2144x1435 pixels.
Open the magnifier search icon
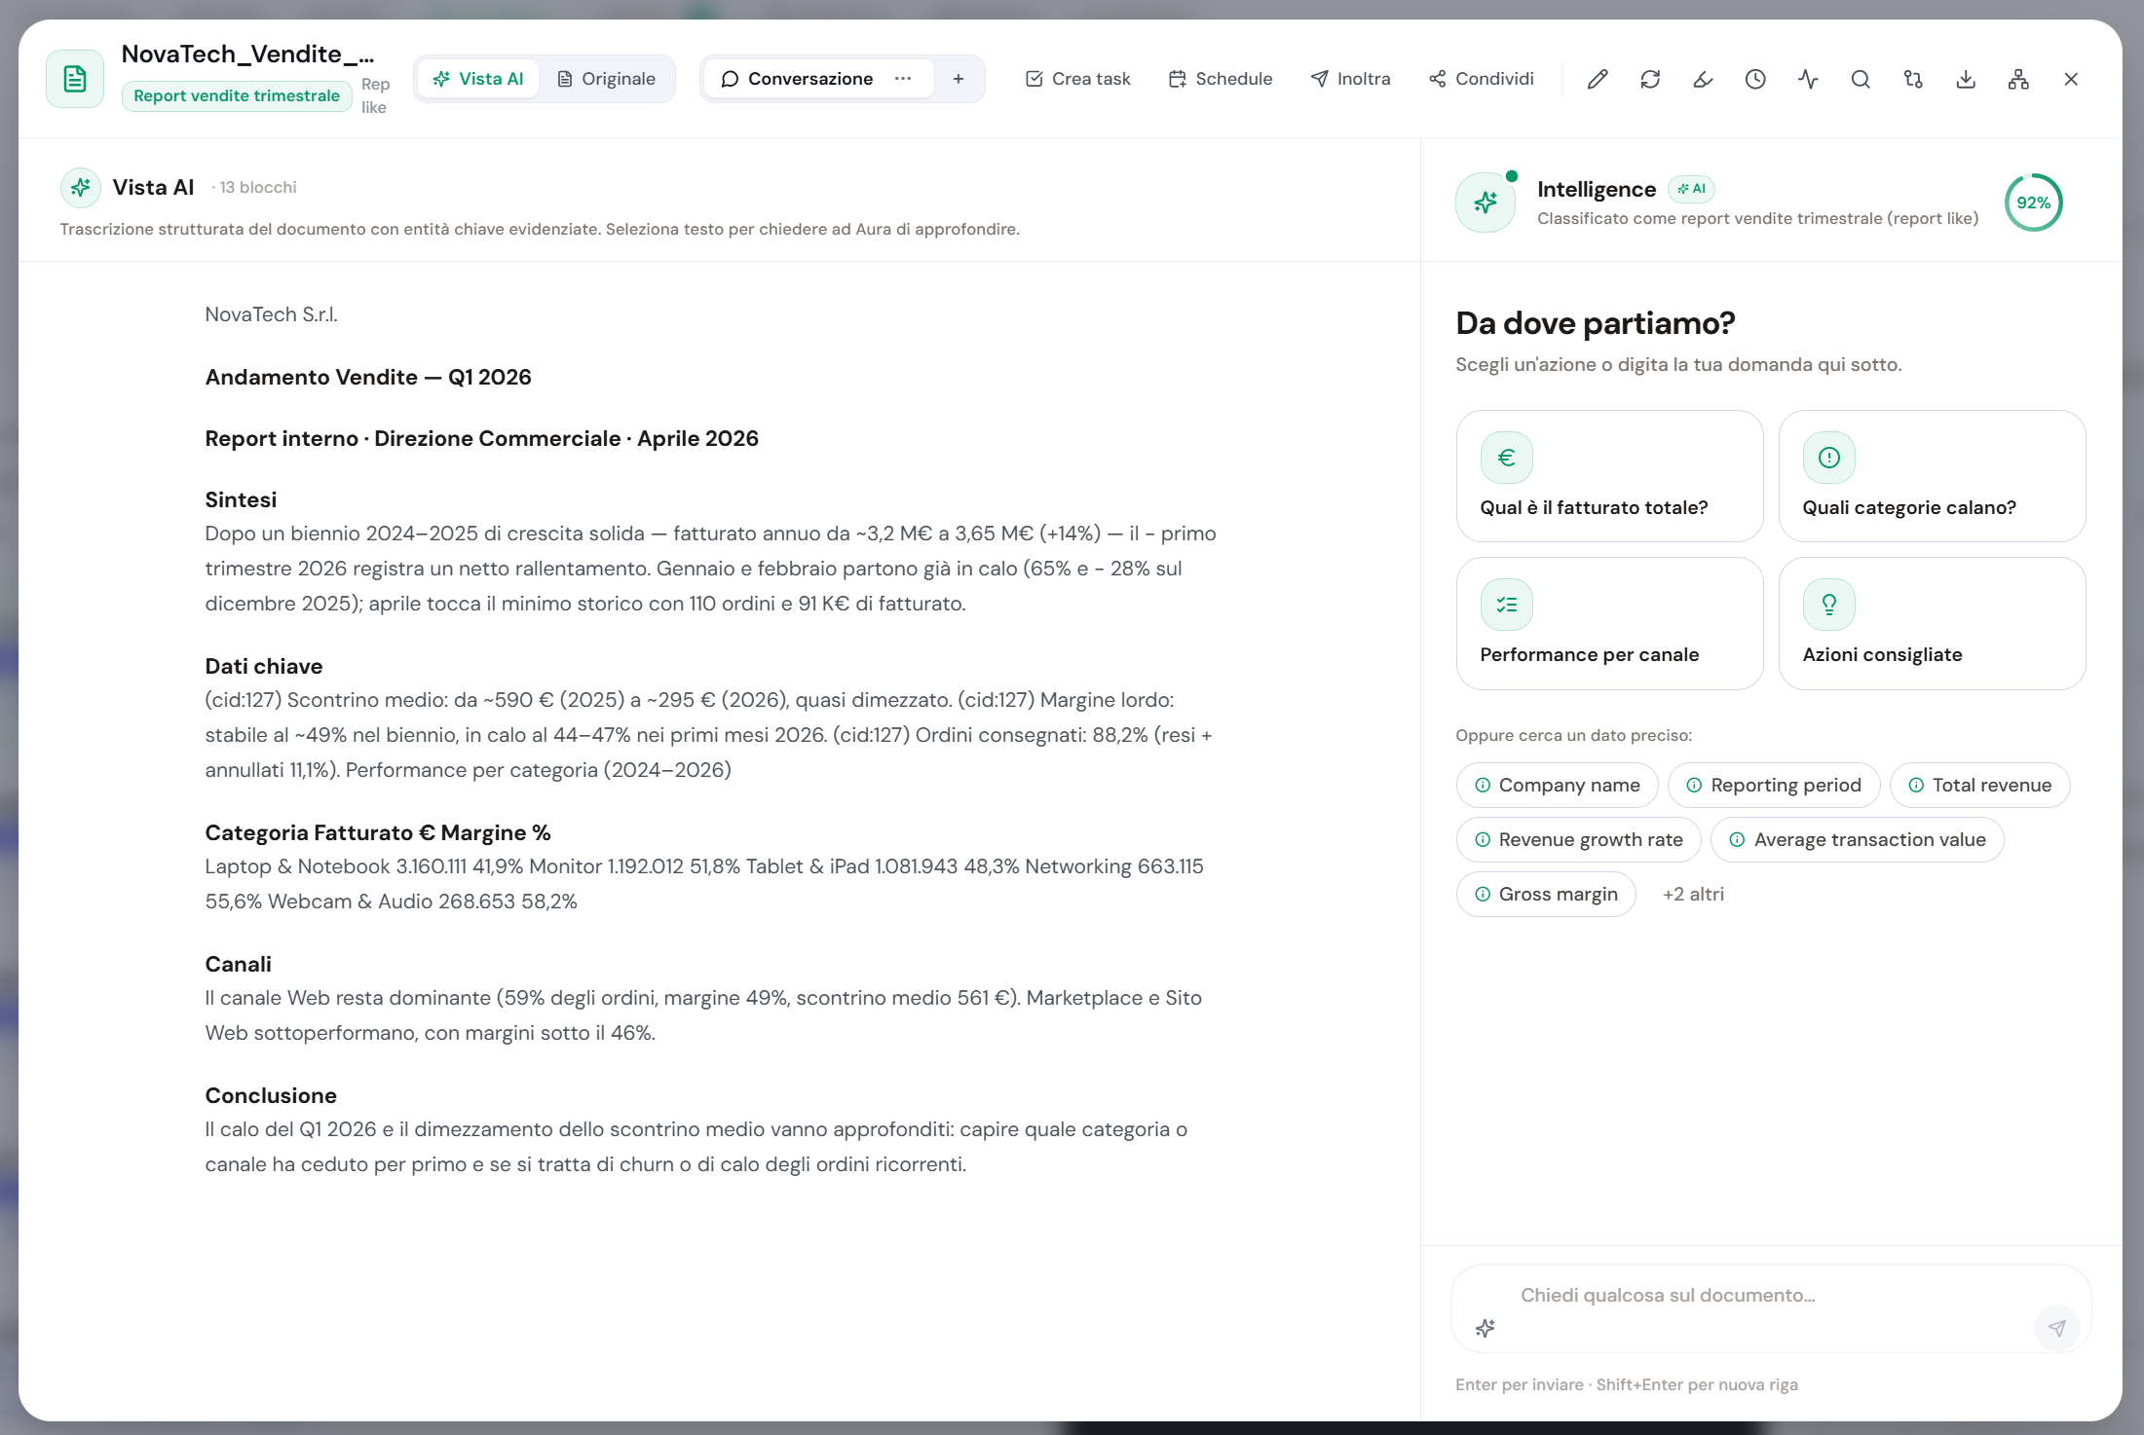tap(1861, 79)
